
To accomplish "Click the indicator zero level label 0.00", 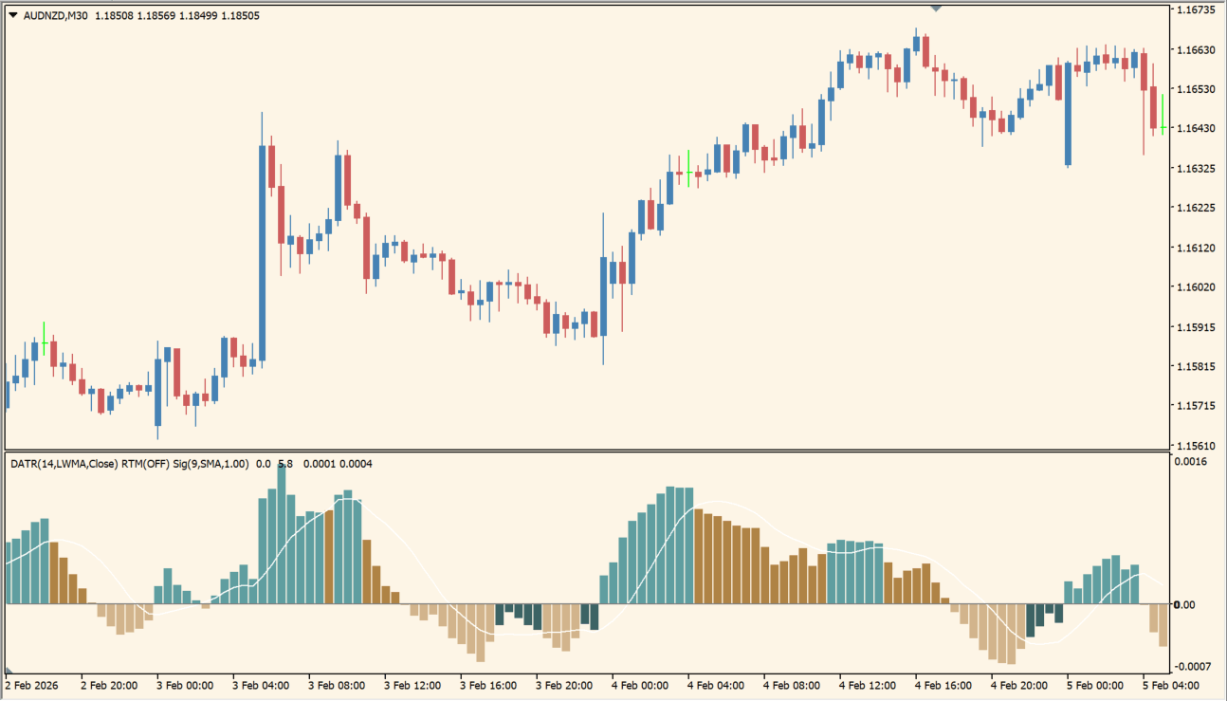I will tap(1185, 604).
